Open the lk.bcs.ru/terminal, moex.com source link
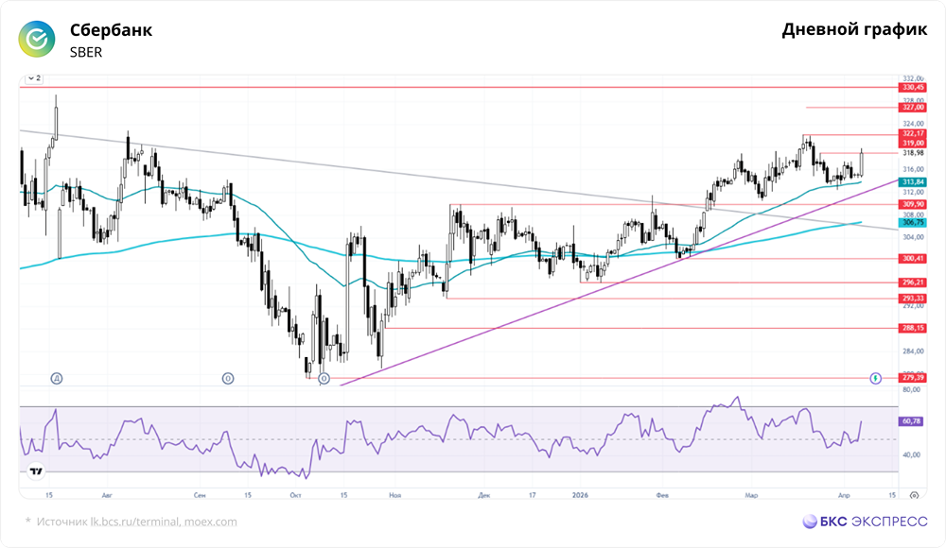Image resolution: width=946 pixels, height=548 pixels. point(164,522)
